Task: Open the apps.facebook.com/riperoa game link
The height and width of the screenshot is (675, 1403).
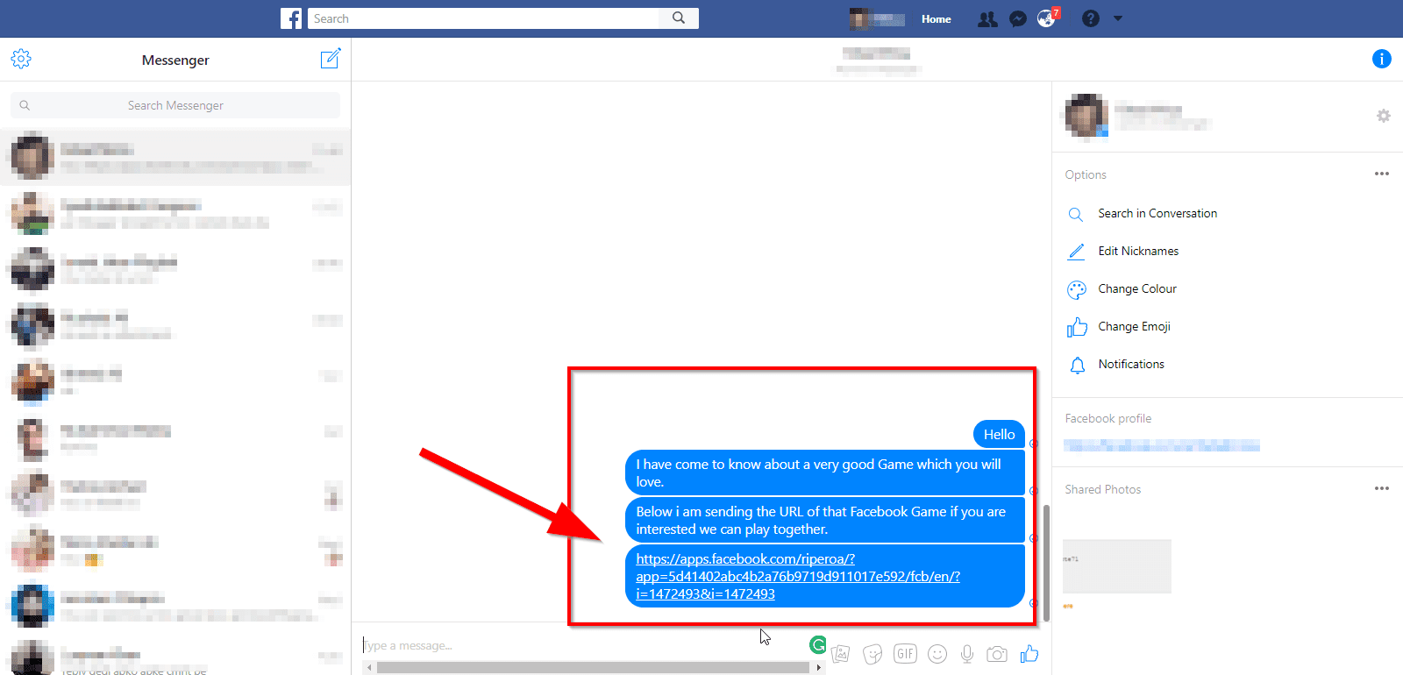Action: click(x=798, y=576)
